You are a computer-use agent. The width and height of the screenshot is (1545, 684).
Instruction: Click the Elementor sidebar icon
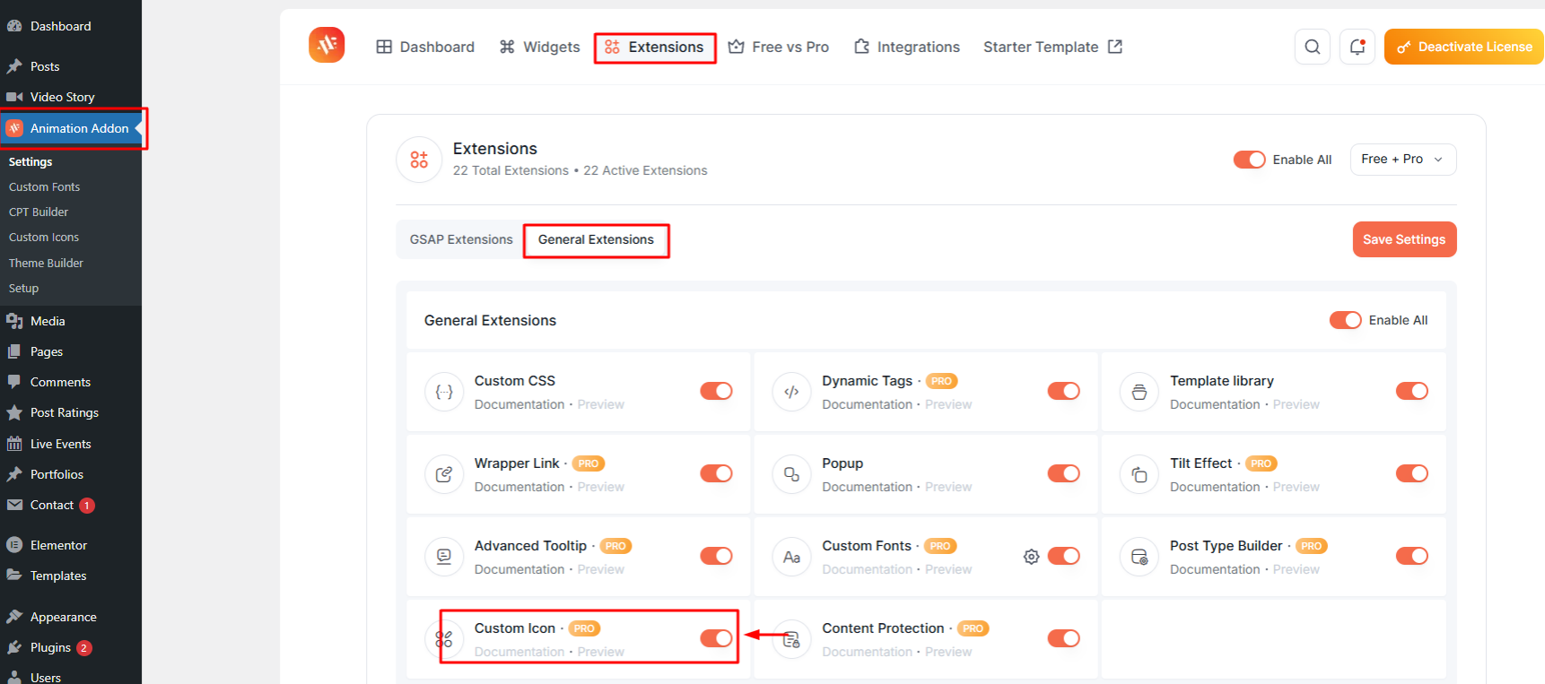point(14,545)
